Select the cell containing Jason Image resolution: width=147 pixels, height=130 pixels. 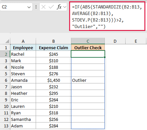tap(23, 87)
